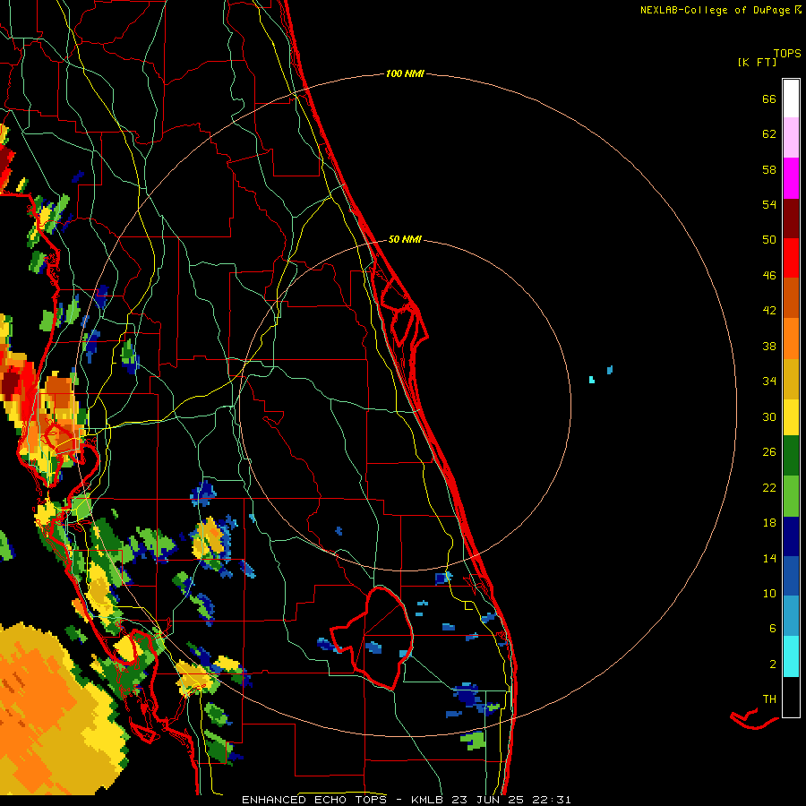806x806 pixels.
Task: Select the 50 legend value
Action: 769,239
